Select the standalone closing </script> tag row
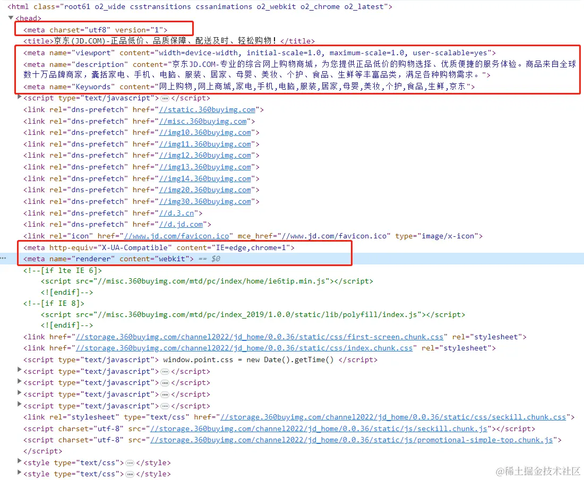The height and width of the screenshot is (480, 584). (x=43, y=451)
